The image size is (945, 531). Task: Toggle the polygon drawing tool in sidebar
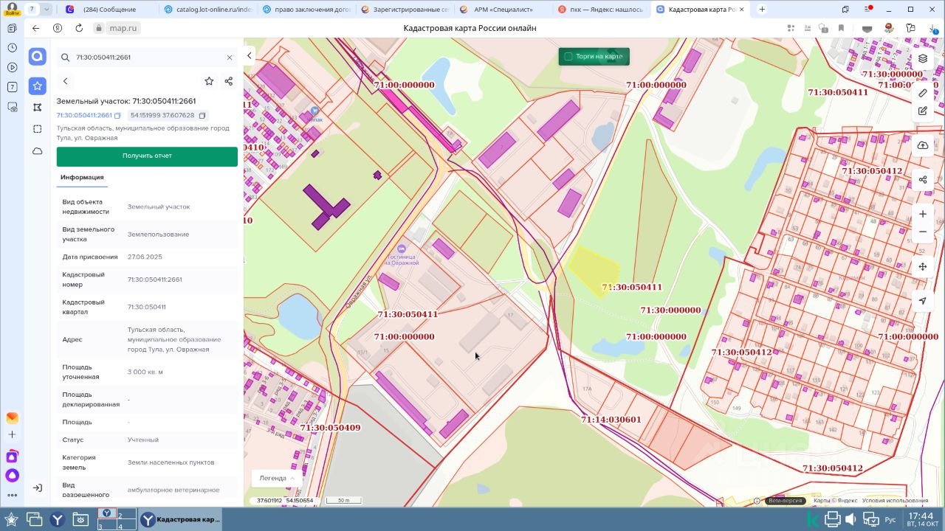38,108
